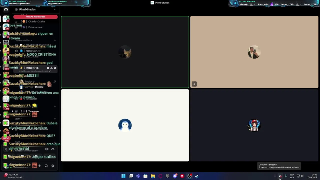Expand the Pinwi-Studios server menu

pyautogui.click(x=35, y=9)
